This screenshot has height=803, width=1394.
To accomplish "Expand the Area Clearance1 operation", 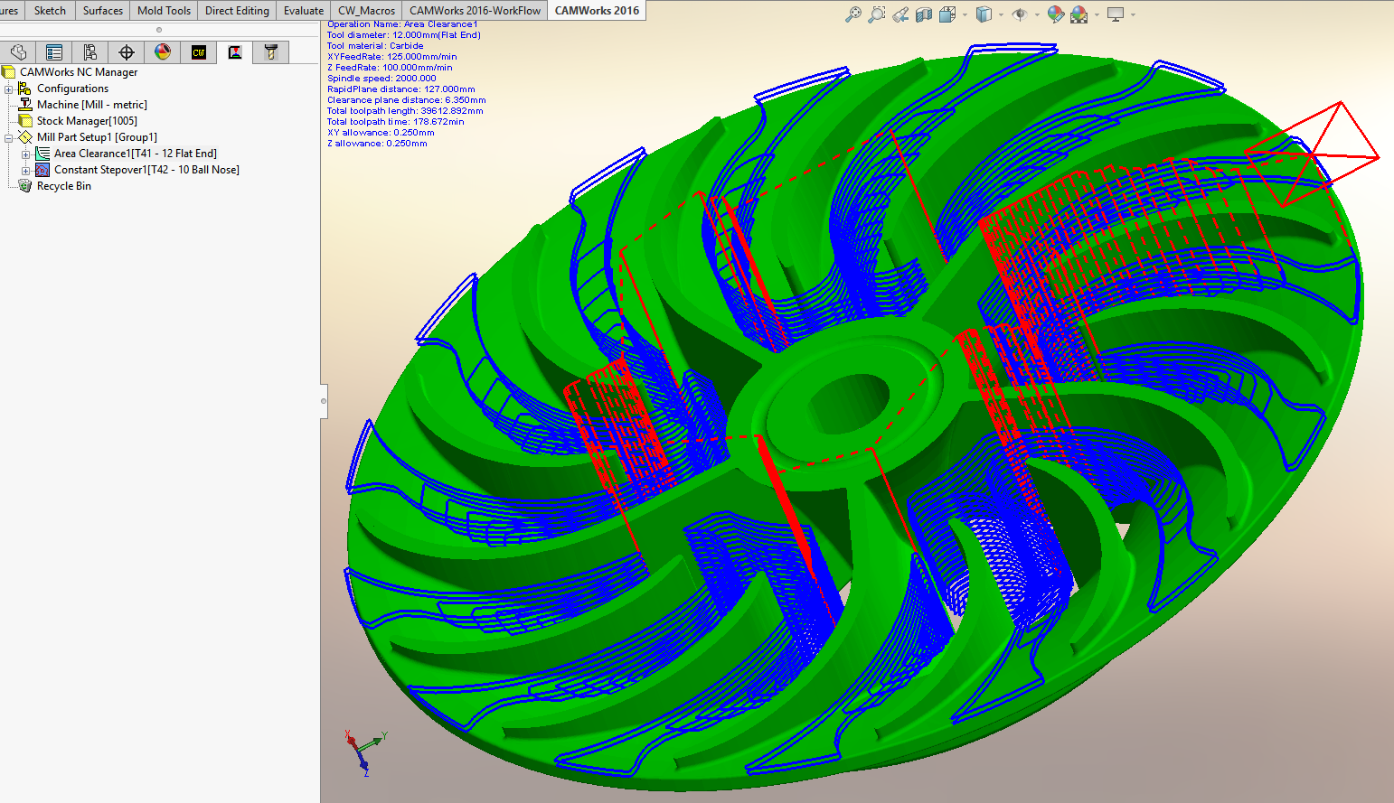I will click(x=26, y=154).
